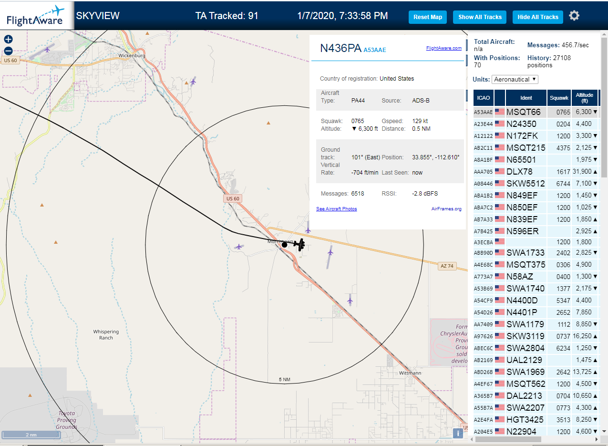608x446 pixels.
Task: Zoom in on the map
Action: (x=8, y=40)
